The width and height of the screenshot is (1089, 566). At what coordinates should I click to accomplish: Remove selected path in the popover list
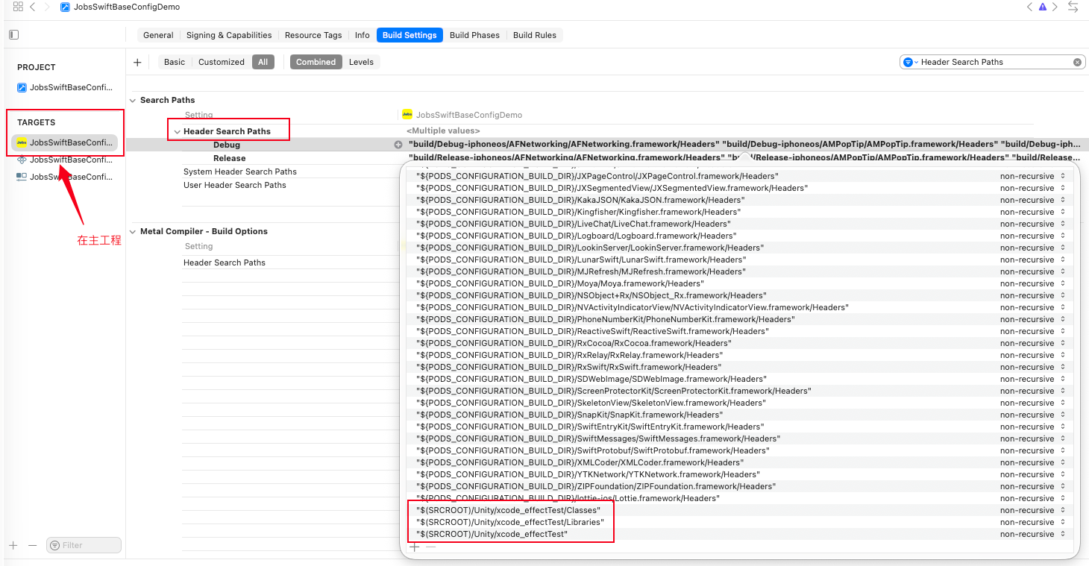430,547
